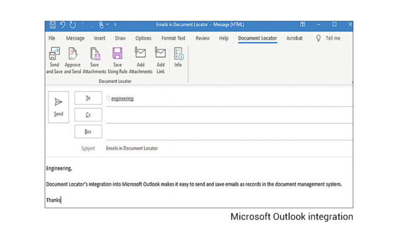Screen dimensions: 398x238
Task: Click the 'Engineering,' greeting in message body
Action: tap(59, 168)
